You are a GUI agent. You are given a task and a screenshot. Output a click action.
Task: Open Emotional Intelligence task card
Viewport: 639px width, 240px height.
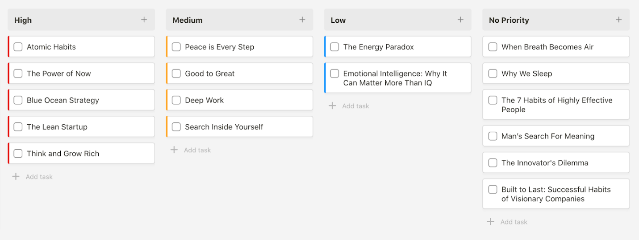click(395, 78)
